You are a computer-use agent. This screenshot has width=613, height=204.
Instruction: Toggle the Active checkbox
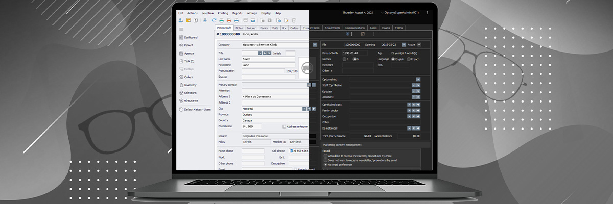tap(419, 45)
